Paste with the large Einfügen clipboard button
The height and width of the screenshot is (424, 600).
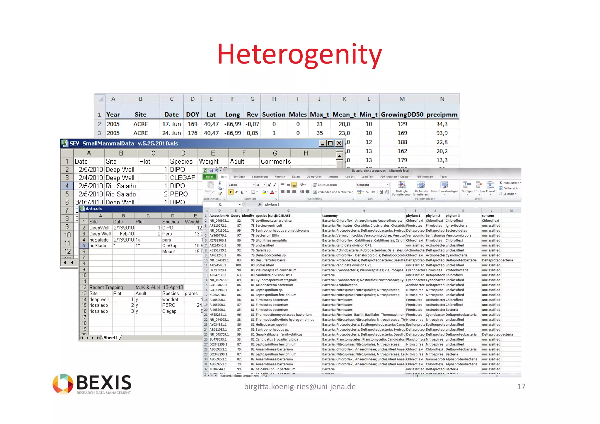(210, 187)
